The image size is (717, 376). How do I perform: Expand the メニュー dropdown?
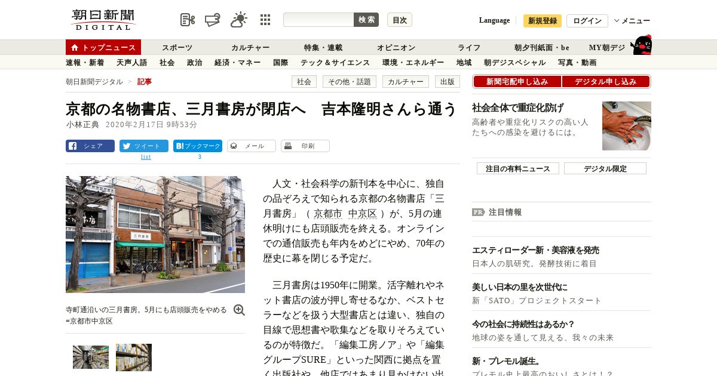pyautogui.click(x=632, y=21)
